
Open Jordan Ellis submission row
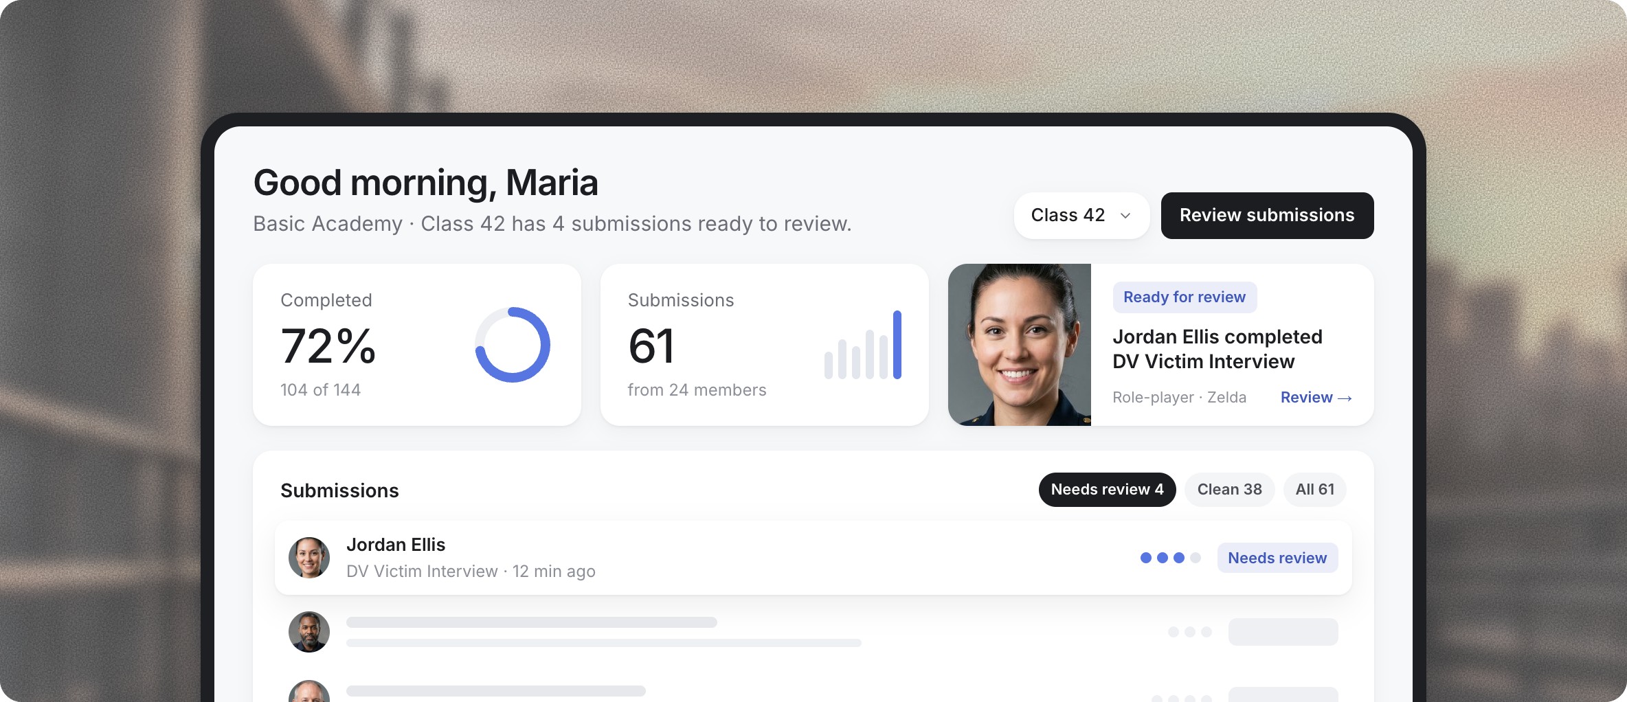tap(813, 558)
